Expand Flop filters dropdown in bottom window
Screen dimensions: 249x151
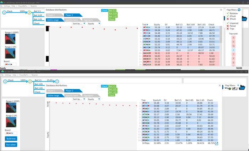pos(232,85)
